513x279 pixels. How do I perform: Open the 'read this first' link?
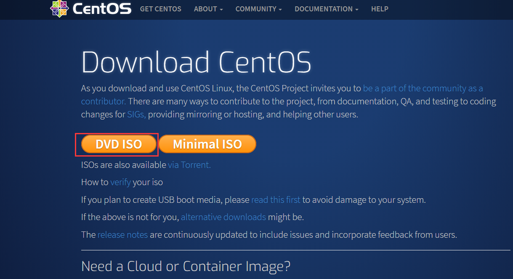click(x=276, y=200)
